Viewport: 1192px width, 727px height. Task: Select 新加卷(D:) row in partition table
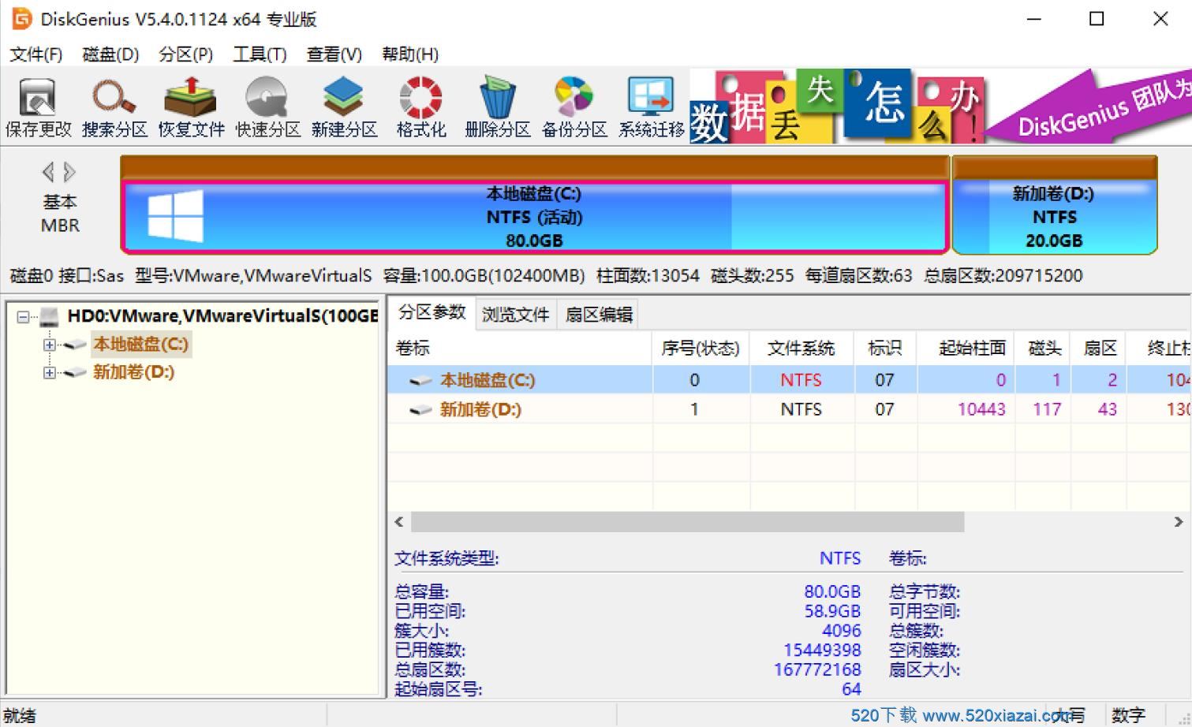789,409
